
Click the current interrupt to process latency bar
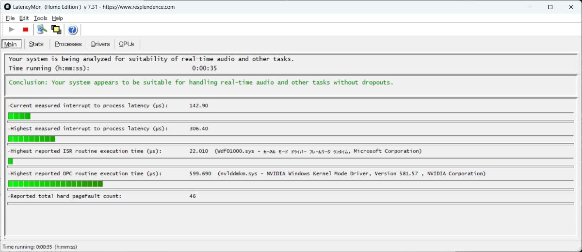pyautogui.click(x=19, y=116)
